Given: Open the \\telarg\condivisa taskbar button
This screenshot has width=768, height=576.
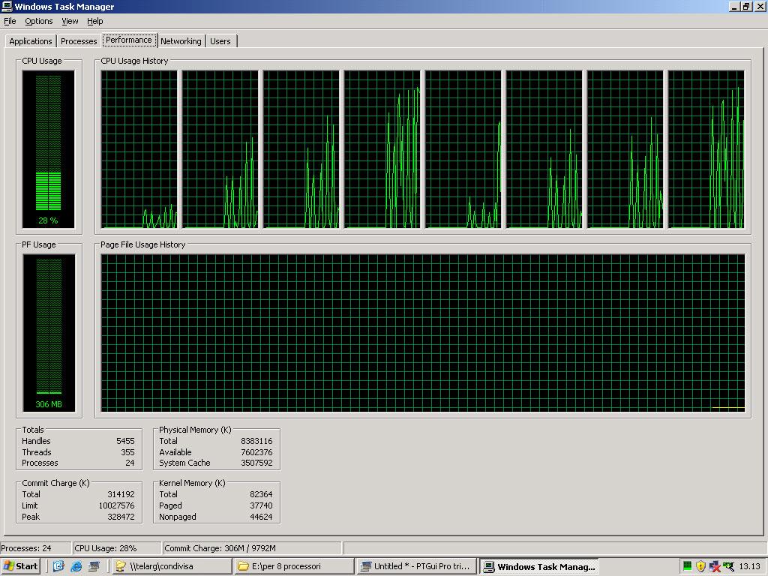Looking at the screenshot, I should pyautogui.click(x=171, y=566).
